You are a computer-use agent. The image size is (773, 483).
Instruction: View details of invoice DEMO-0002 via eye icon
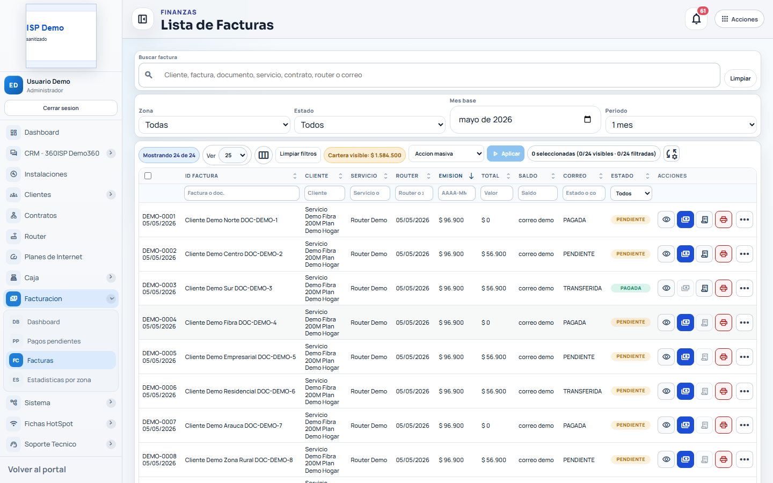point(666,254)
